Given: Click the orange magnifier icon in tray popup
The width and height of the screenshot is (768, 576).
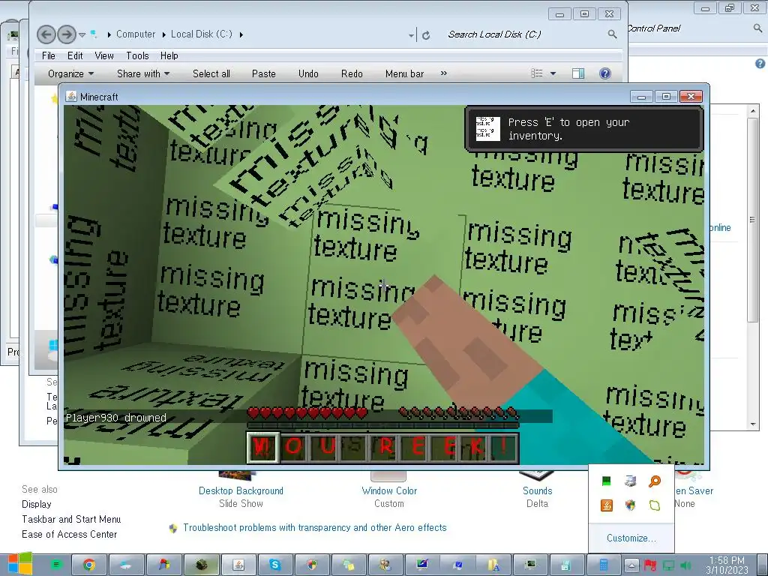Looking at the screenshot, I should point(654,481).
